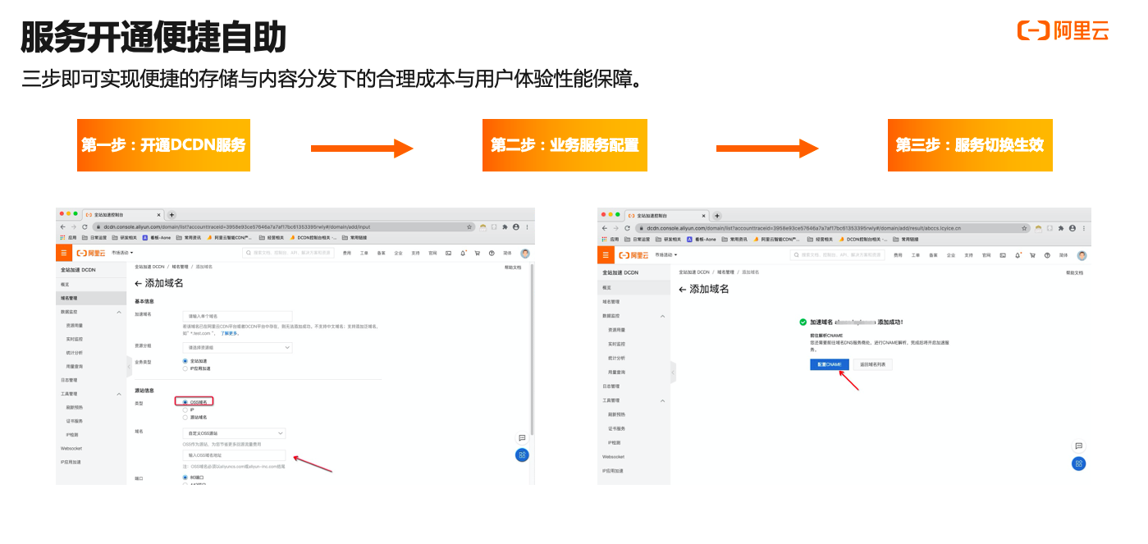Click vertical scrollbar in left screenshot

point(533,349)
